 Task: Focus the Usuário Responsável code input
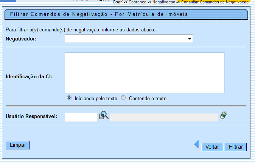pyautogui.click(x=81, y=117)
